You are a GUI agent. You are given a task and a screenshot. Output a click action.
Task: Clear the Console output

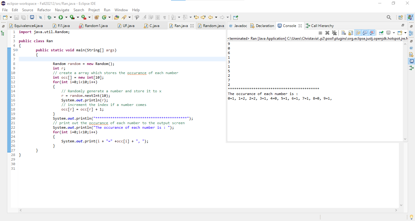coord(344,32)
